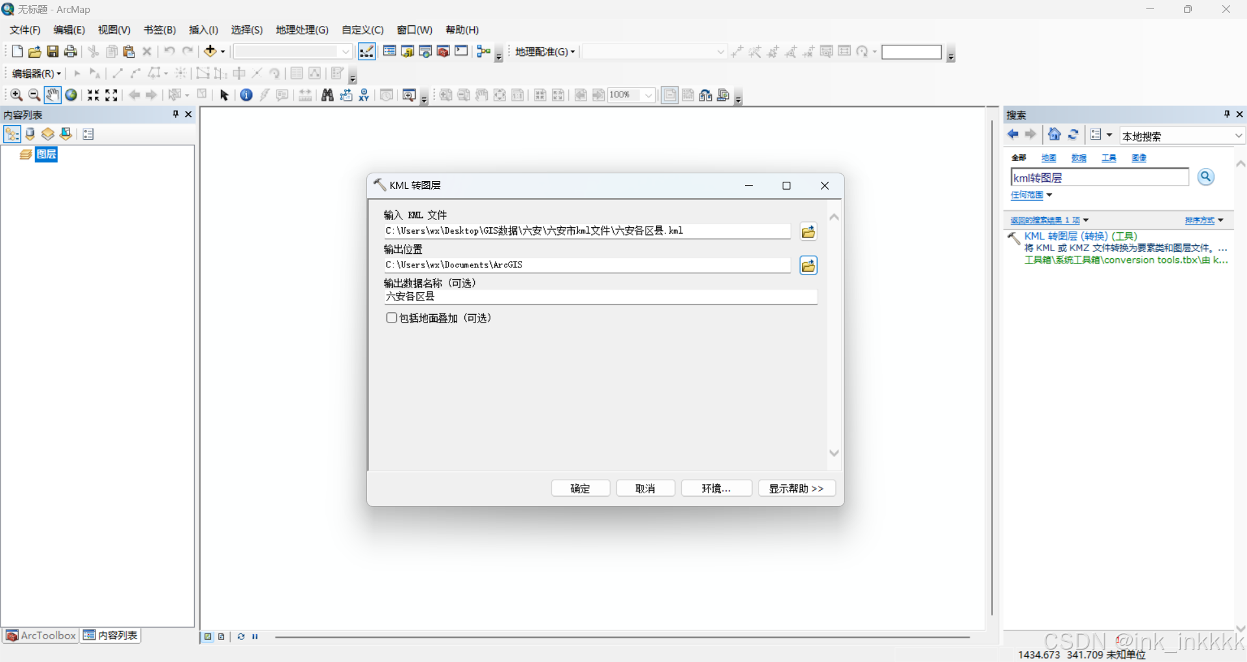The image size is (1247, 662).
Task: Click the Fixed Zoom Out icon
Action: [112, 95]
